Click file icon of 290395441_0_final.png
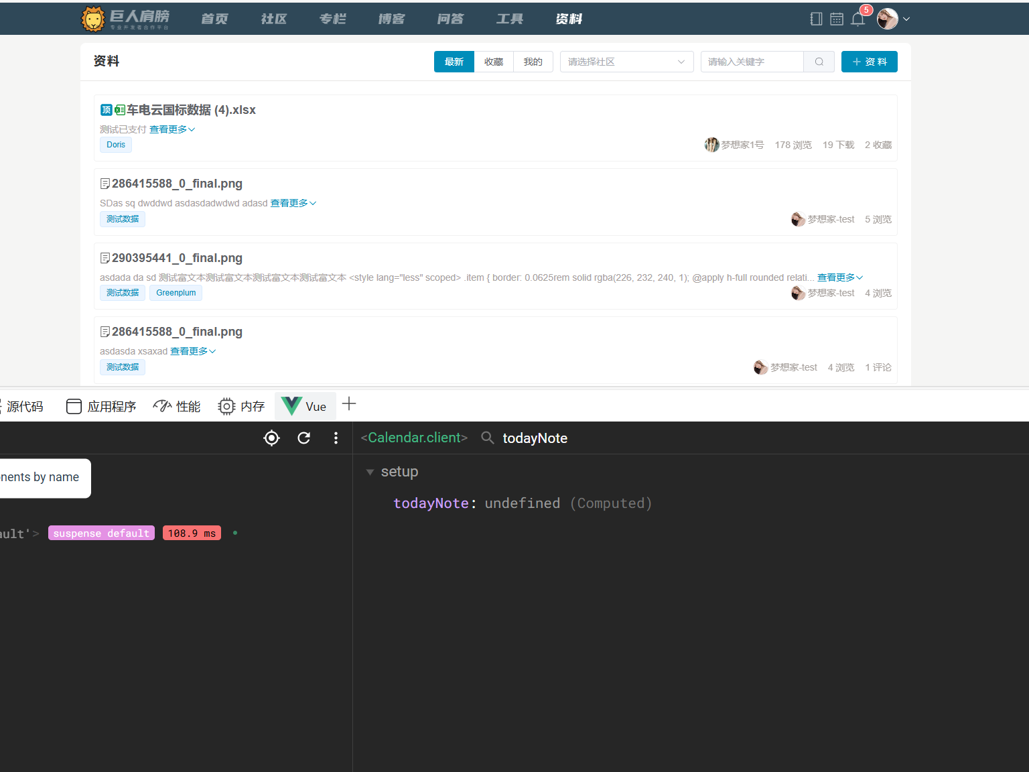 105,258
